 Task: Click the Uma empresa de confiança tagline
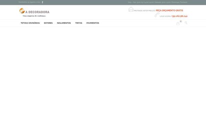pos(34,16)
